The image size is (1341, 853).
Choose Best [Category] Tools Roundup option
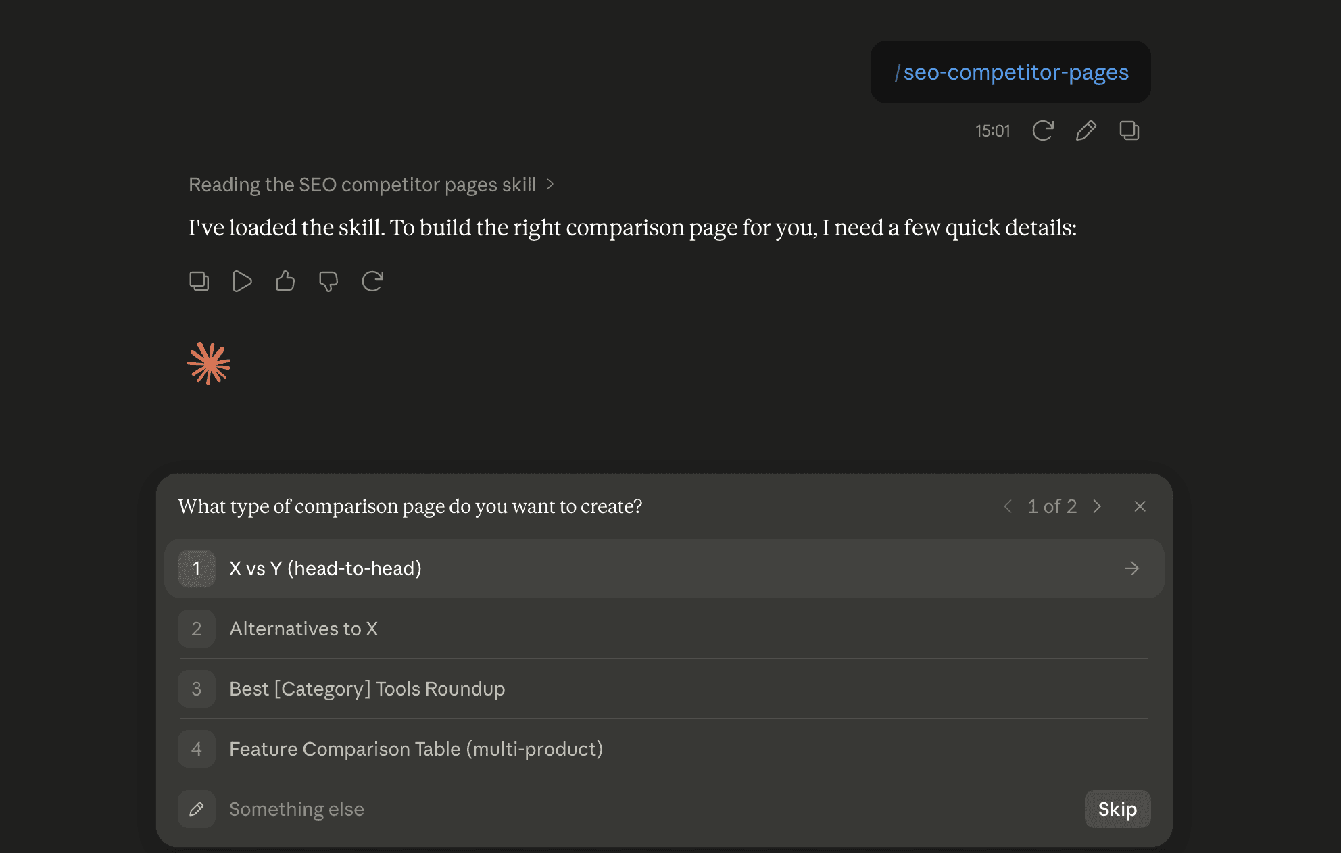663,689
